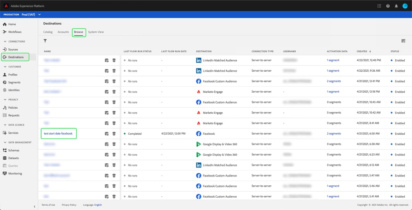Select Segments in the left navigation
This screenshot has width=412, height=210.
[x=15, y=82]
